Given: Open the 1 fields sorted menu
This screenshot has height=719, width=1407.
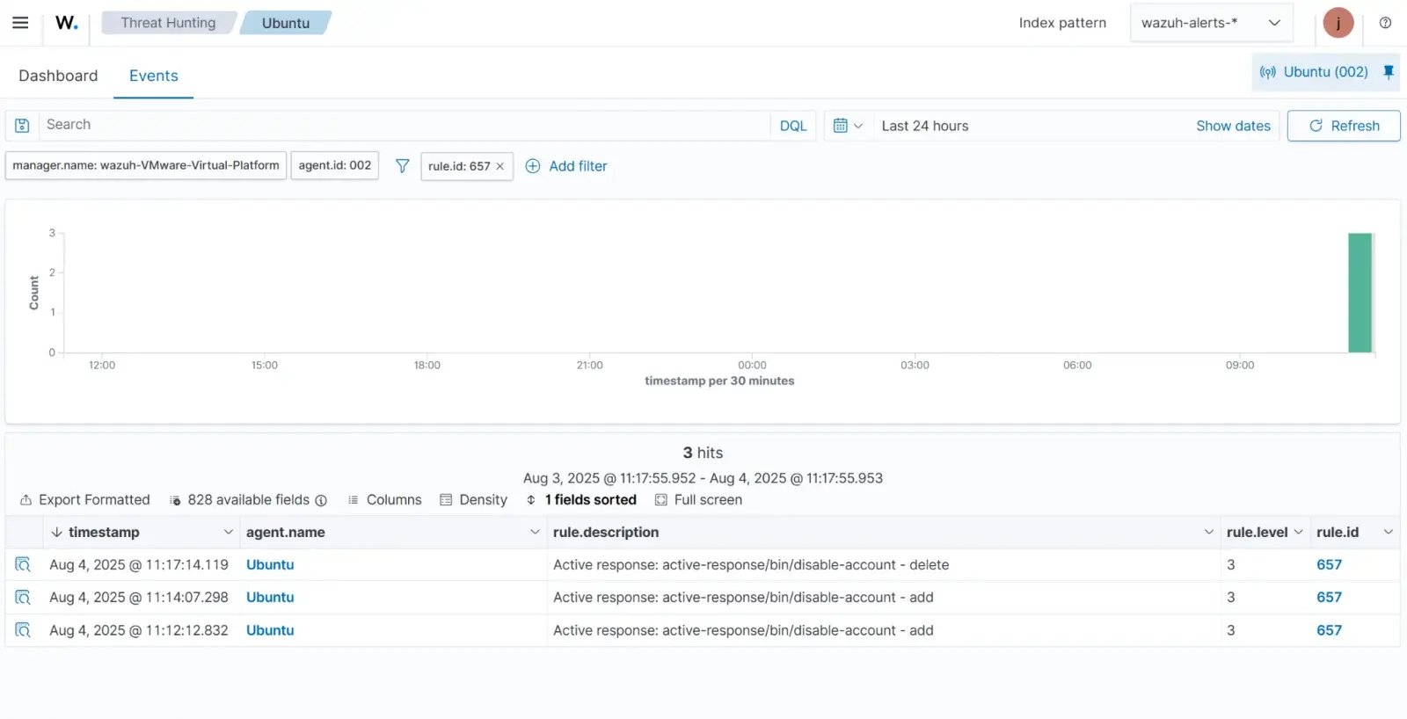Looking at the screenshot, I should click(x=580, y=499).
